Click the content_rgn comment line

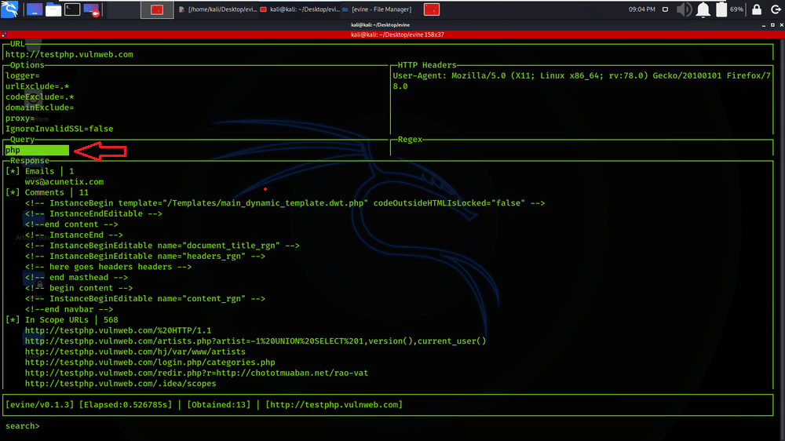[145, 299]
